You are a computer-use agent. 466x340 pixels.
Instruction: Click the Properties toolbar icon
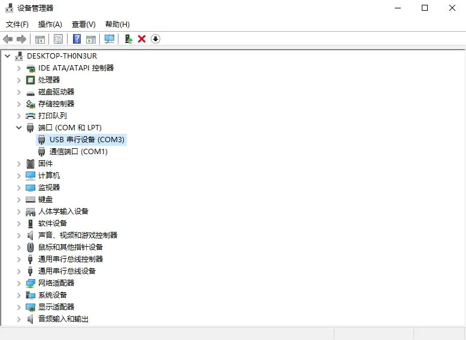pos(58,39)
